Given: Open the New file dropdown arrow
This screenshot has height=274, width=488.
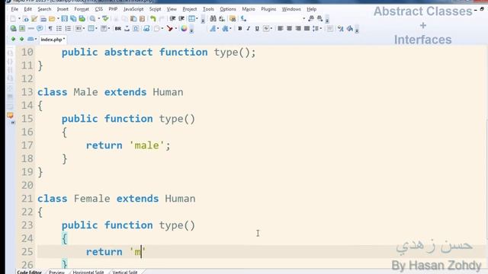Looking at the screenshot, I should pyautogui.click(x=19, y=19).
